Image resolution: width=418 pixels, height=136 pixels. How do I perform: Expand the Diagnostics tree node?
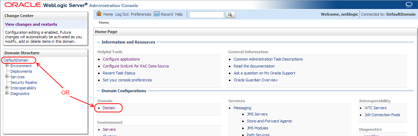(7, 93)
